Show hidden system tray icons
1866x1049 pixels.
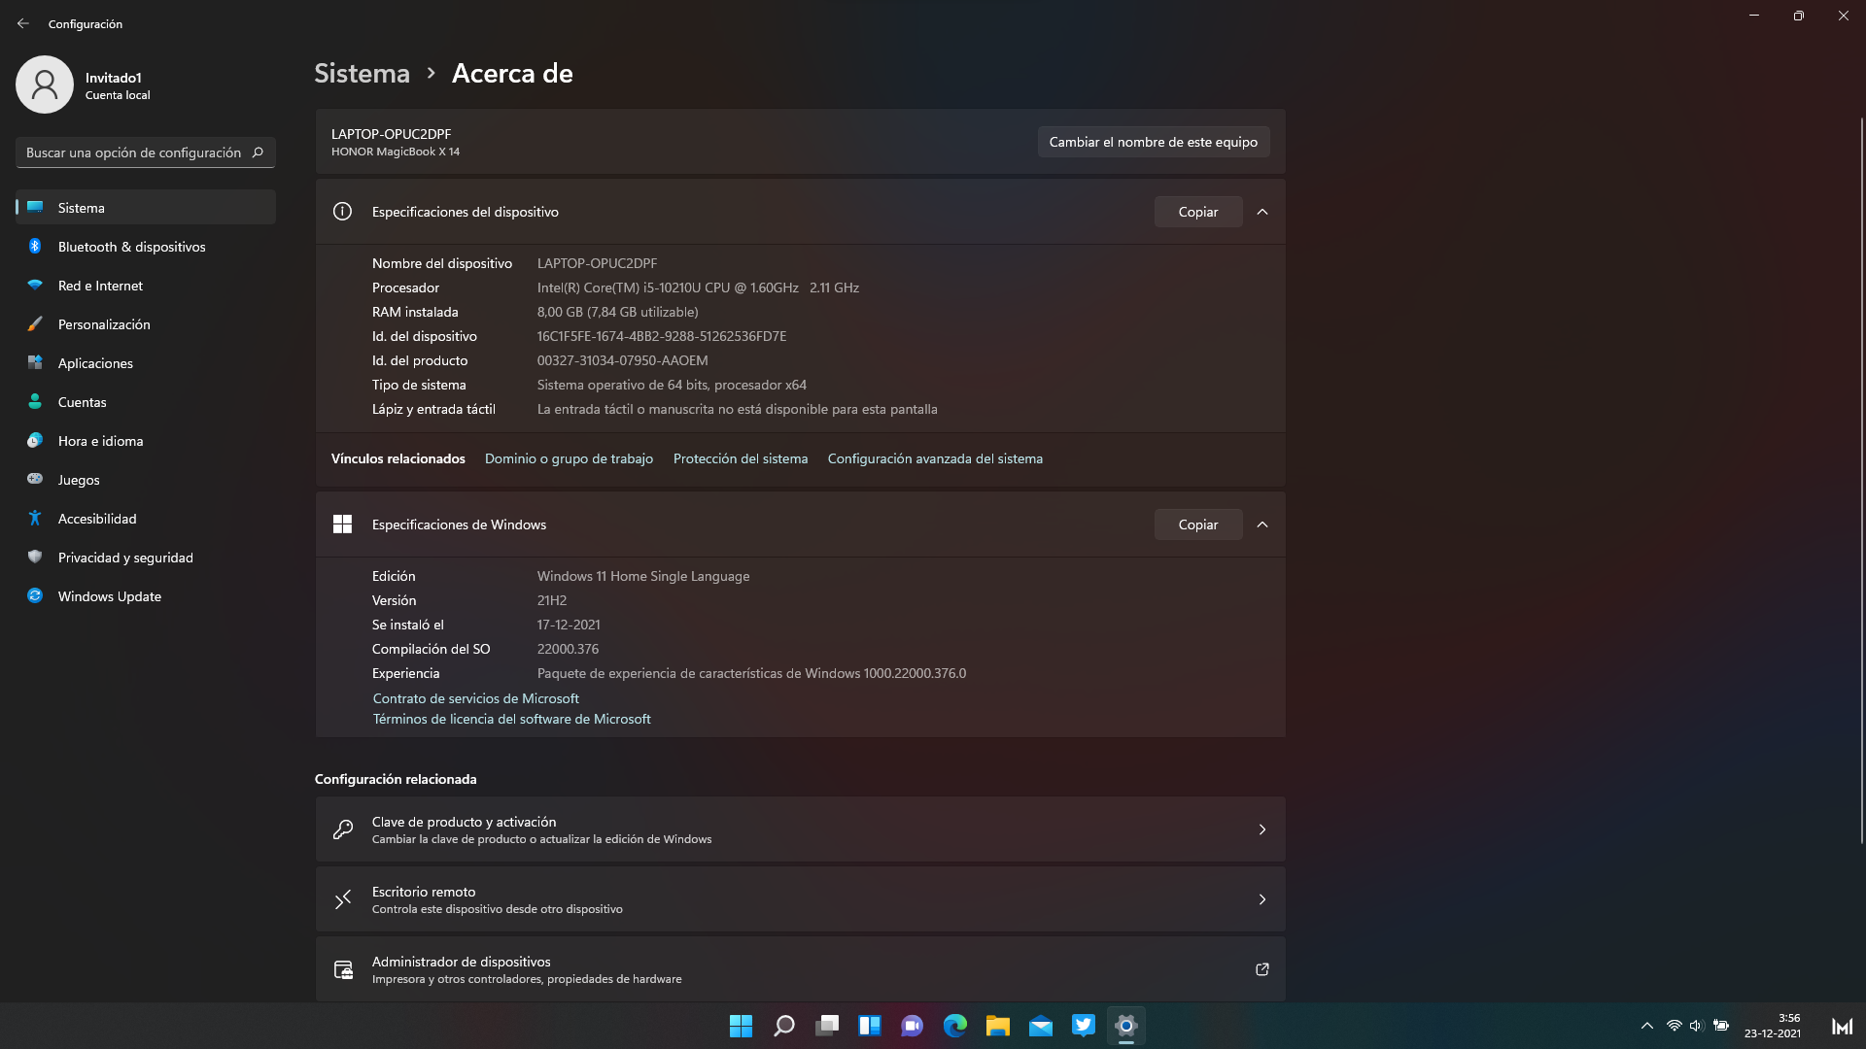point(1646,1026)
